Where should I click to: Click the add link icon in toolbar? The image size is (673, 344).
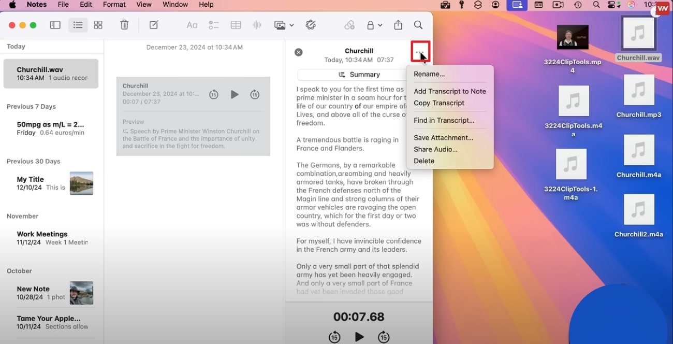coord(349,25)
